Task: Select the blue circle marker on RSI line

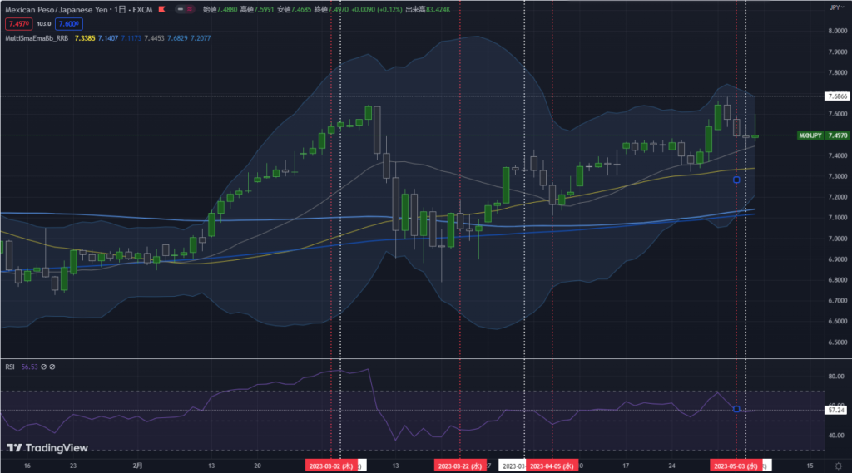Action: (x=736, y=408)
